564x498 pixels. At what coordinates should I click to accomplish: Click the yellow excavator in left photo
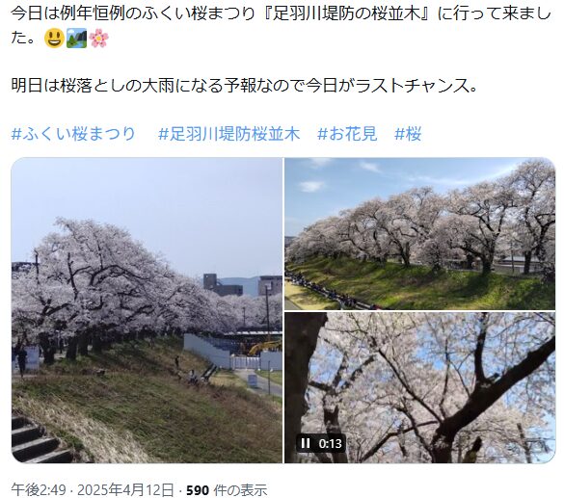click(263, 348)
